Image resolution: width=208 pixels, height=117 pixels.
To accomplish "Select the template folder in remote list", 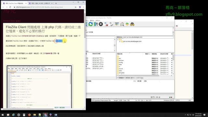I will click(x=122, y=73).
